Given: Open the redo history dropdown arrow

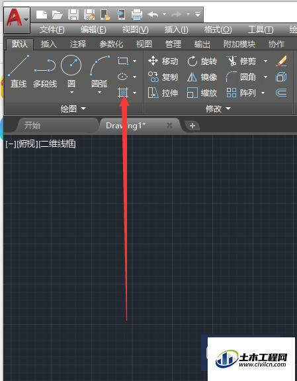Looking at the screenshot, I should (x=188, y=14).
